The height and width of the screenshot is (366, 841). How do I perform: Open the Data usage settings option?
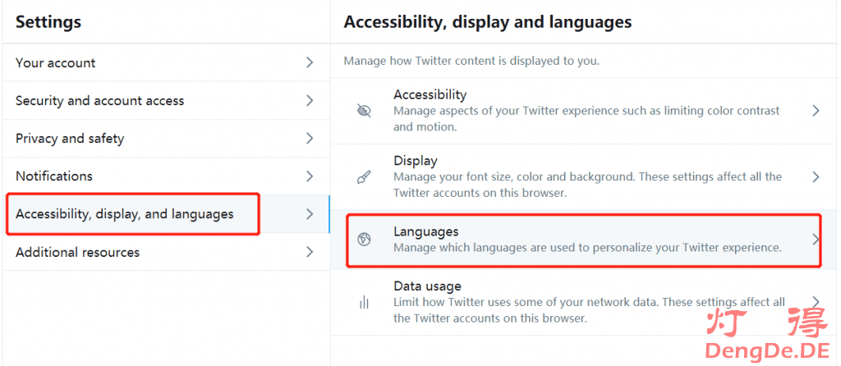(x=585, y=302)
